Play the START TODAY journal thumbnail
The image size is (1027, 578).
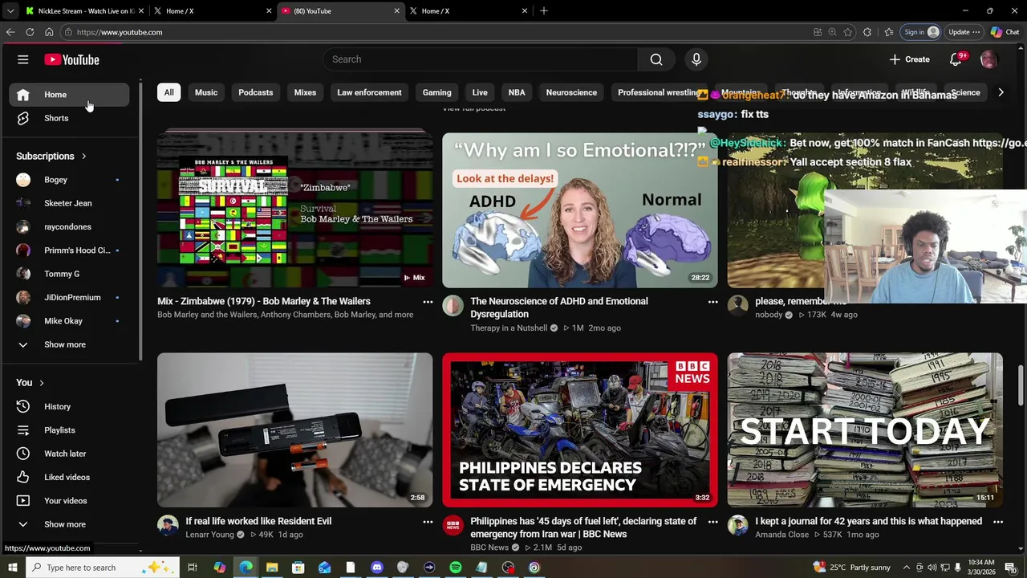click(x=865, y=429)
